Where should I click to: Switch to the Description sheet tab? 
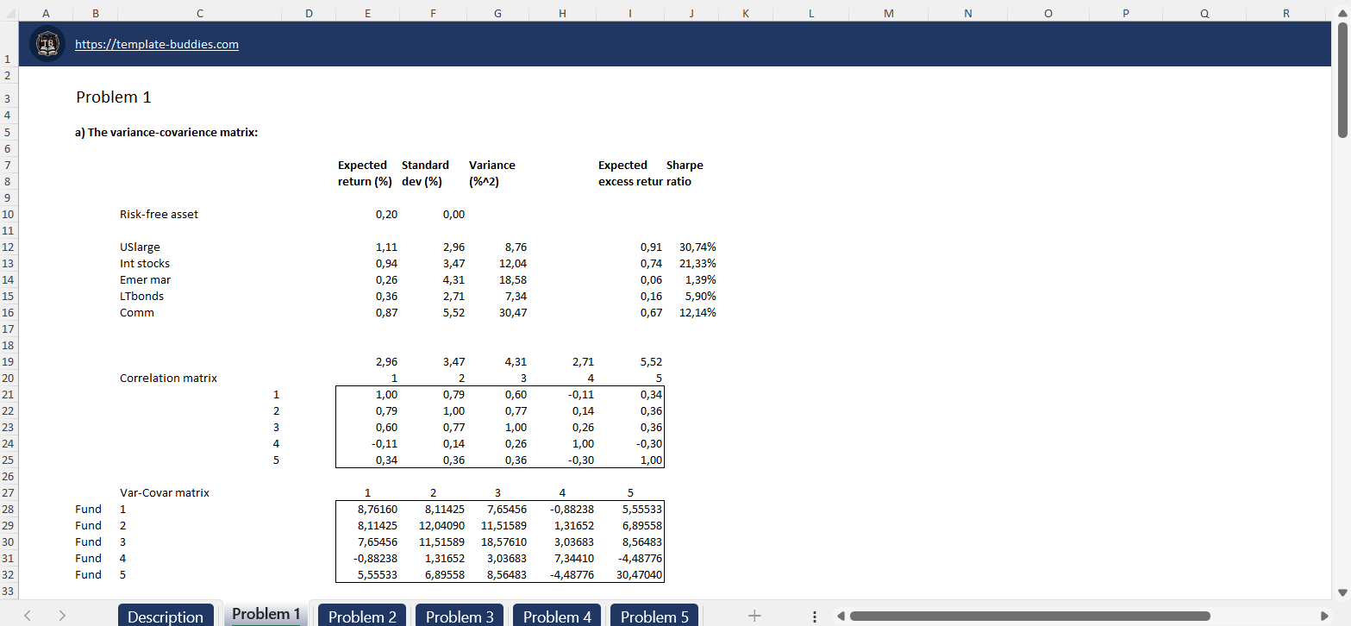[x=166, y=616]
